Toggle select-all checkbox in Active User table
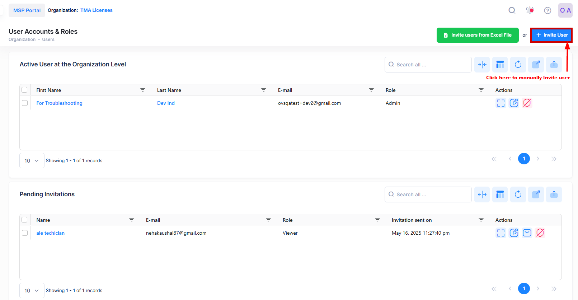This screenshot has height=300, width=578. tap(24, 90)
